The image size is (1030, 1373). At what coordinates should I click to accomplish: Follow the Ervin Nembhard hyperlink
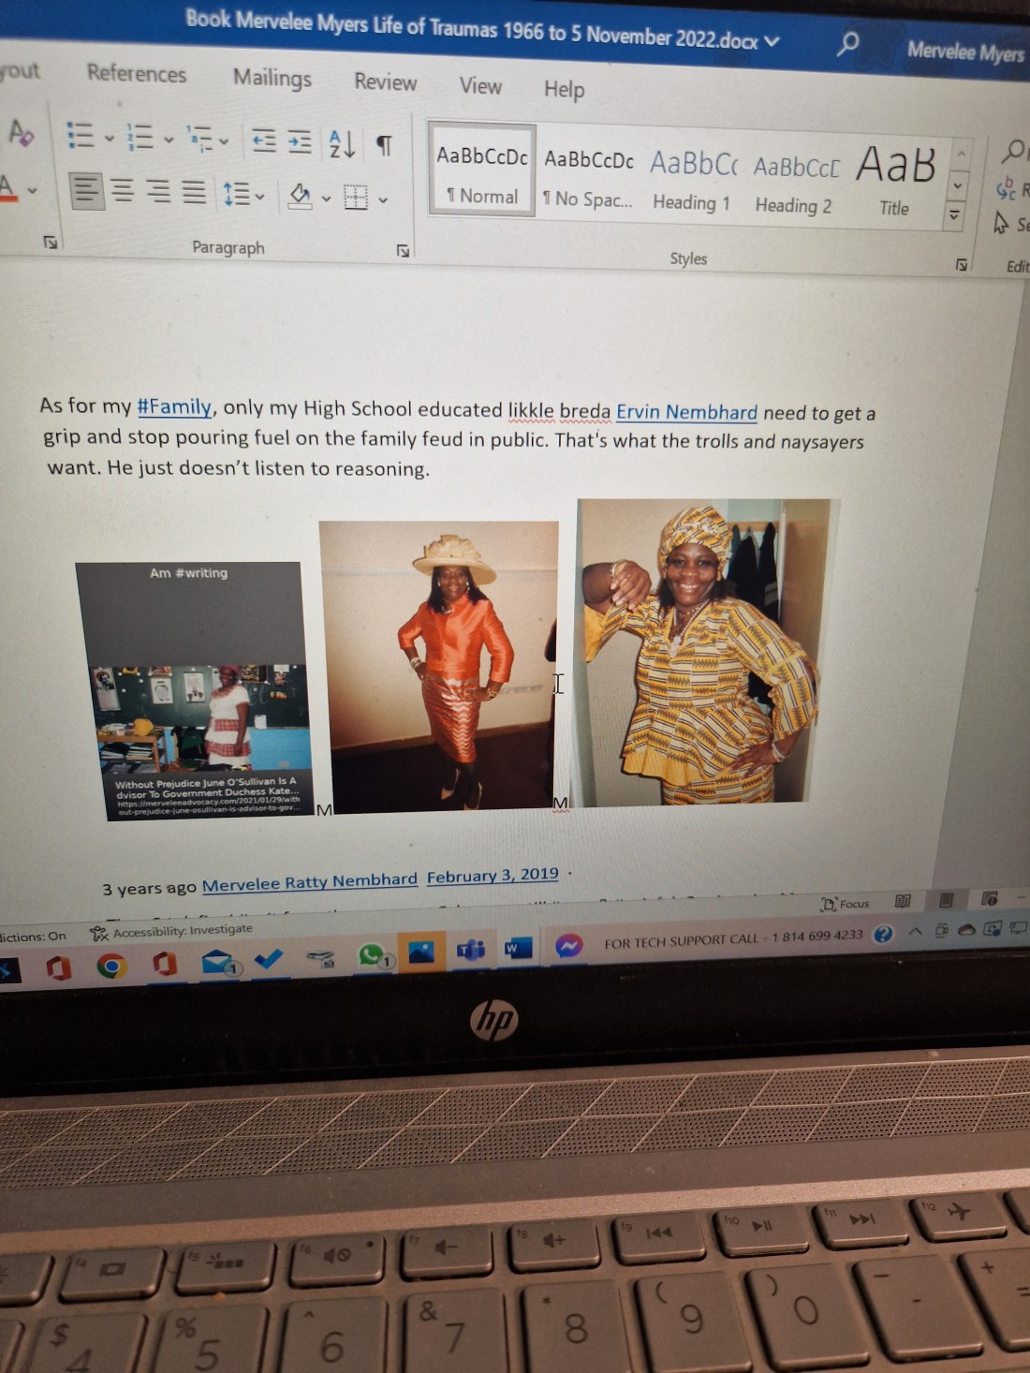pos(686,412)
